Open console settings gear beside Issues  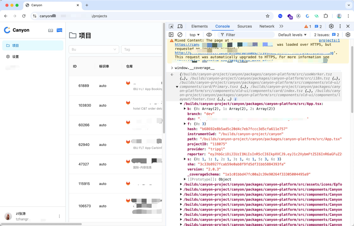(348, 35)
